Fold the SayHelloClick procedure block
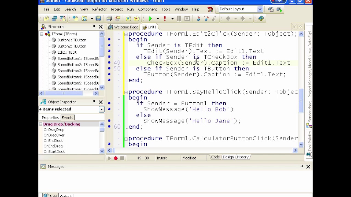The image size is (351, 197). click(126, 92)
